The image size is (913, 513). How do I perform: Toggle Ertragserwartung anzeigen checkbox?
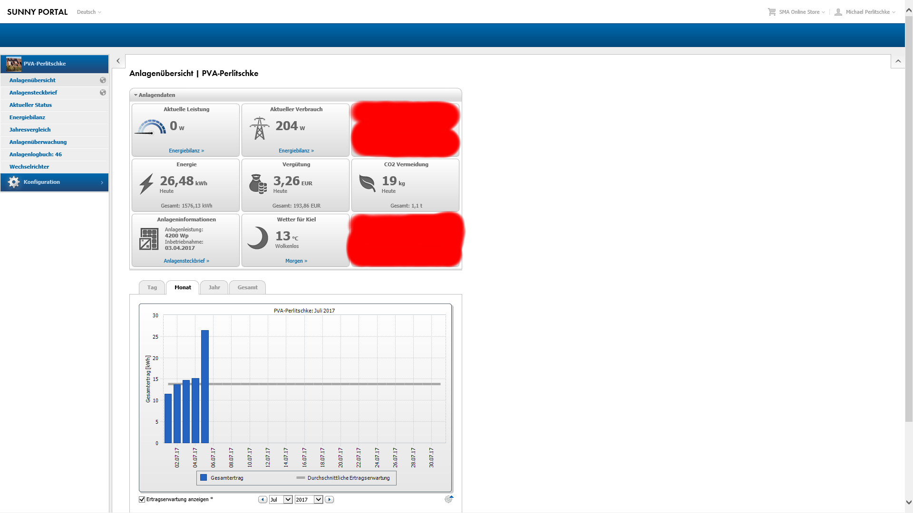[142, 499]
